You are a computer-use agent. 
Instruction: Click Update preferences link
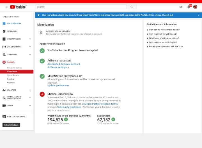58,85
